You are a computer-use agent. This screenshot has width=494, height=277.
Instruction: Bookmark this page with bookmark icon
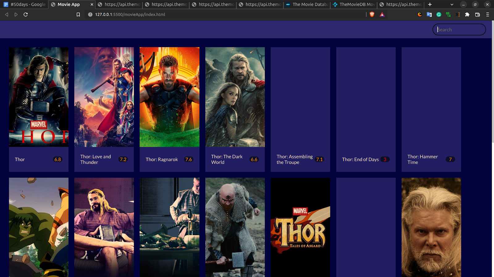pyautogui.click(x=78, y=14)
